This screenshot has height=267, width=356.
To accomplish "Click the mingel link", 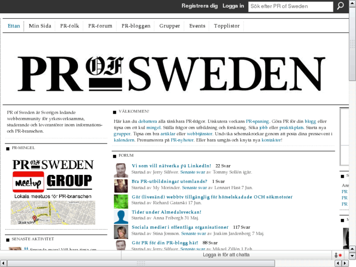I will pos(153,127).
